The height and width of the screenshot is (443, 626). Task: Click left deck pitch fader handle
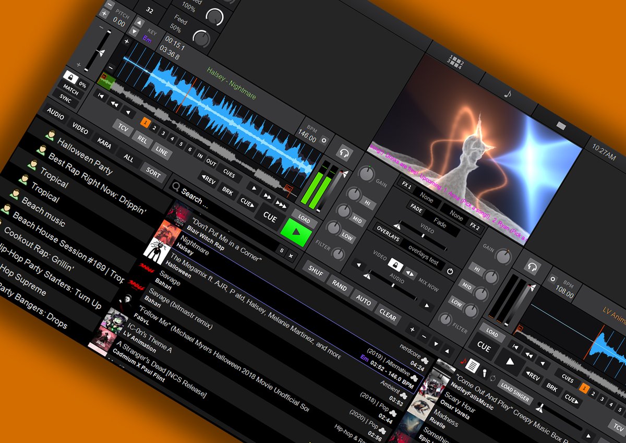(101, 52)
